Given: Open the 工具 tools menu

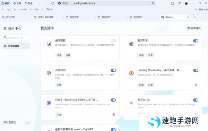Looking at the screenshot, I should (x=17, y=3).
